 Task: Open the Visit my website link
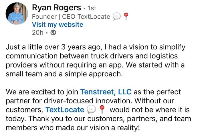click(x=58, y=25)
